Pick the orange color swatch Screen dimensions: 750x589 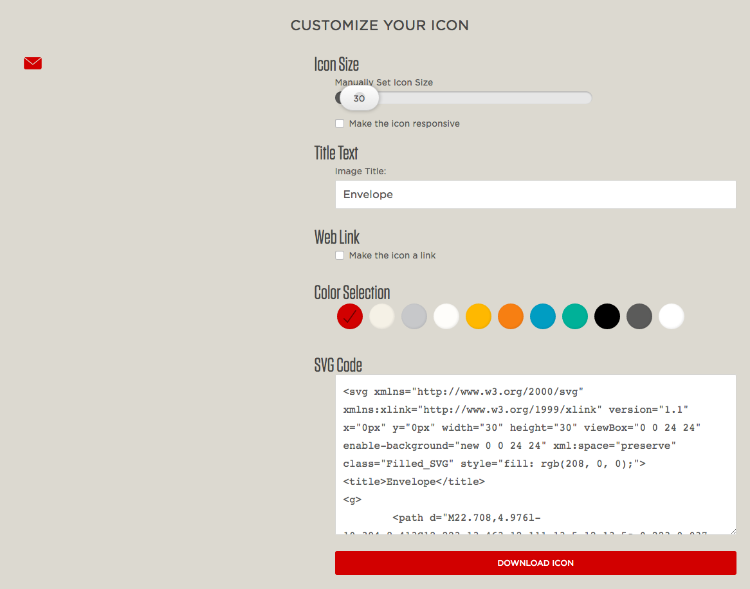click(x=510, y=316)
